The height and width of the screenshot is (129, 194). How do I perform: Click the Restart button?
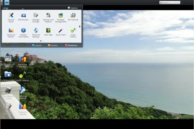pos(53,45)
